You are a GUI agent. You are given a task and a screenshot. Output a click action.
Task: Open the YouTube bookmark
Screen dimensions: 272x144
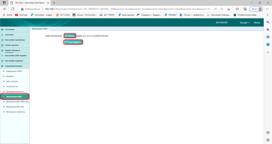pos(21,15)
